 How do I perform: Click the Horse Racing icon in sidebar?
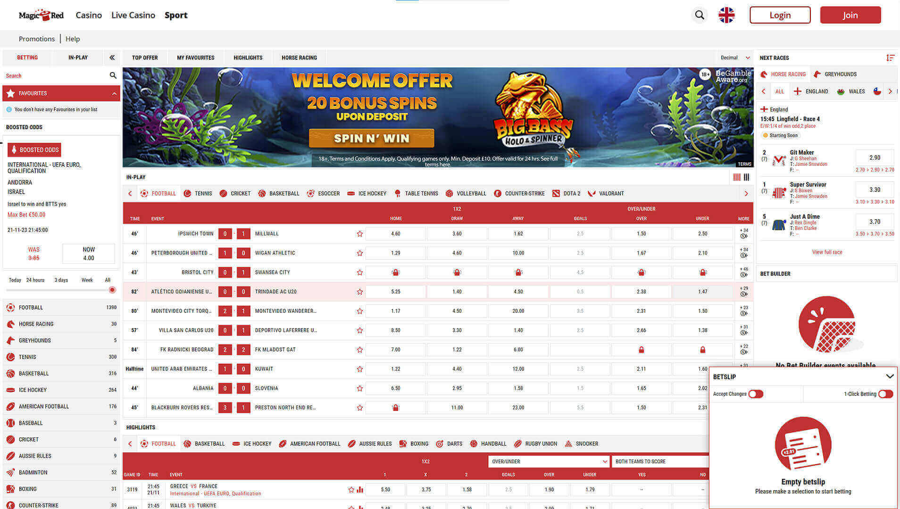[x=10, y=324]
